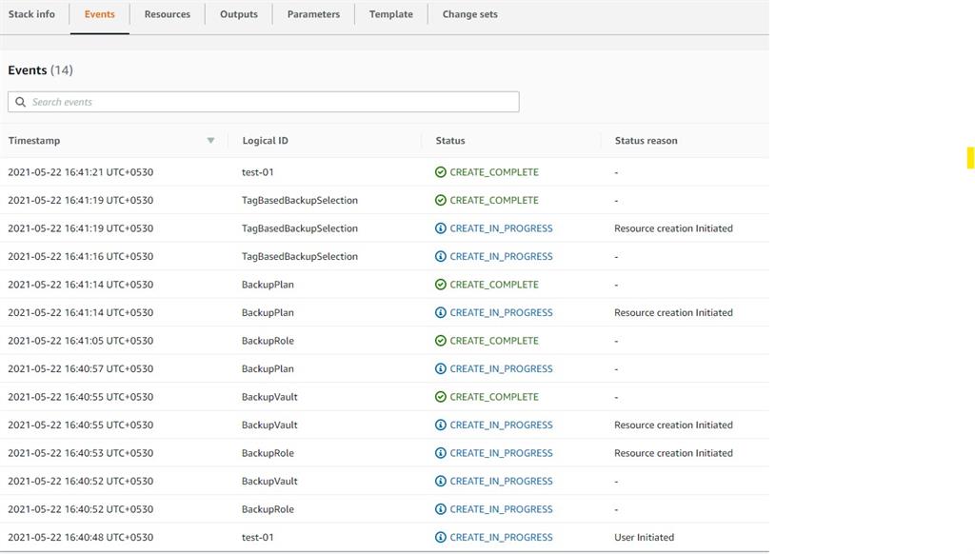Click the green check icon for test-01
This screenshot has height=554, width=975.
[440, 172]
